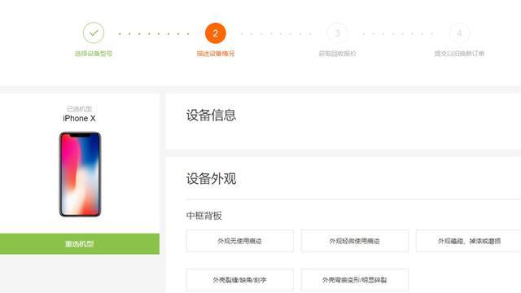Click the orange step 2 circle

(x=215, y=33)
